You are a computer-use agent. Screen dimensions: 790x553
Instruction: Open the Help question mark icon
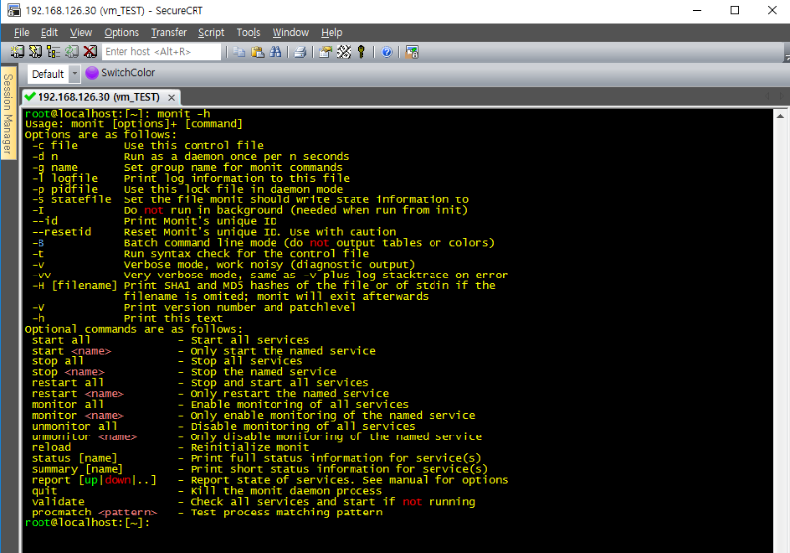point(386,52)
